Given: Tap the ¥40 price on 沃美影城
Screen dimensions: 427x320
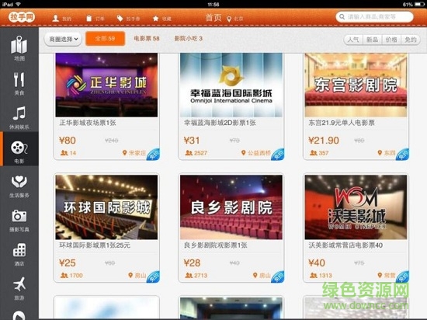Looking at the screenshot, I should point(317,263).
